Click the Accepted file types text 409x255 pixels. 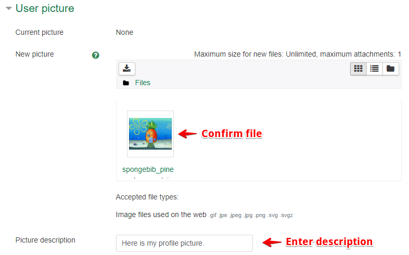click(147, 197)
